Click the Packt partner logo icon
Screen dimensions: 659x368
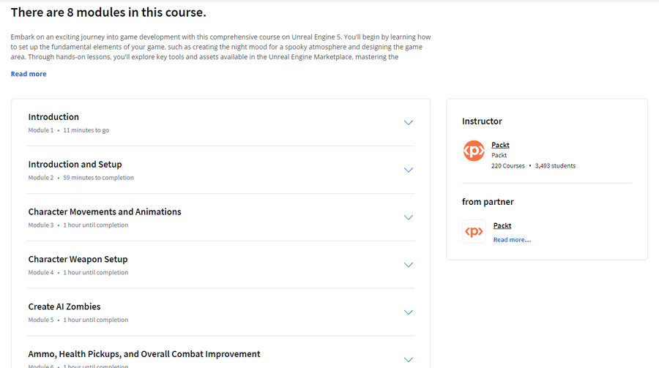coord(474,231)
